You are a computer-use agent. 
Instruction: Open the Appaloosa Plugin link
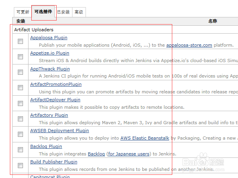[49, 38]
